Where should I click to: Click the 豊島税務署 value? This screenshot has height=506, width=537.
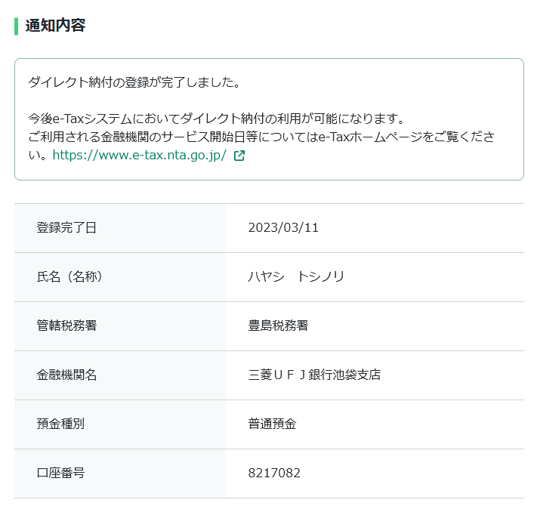click(x=278, y=326)
